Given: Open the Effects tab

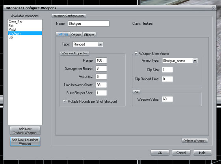Looking at the screenshot, I should click(89, 35).
